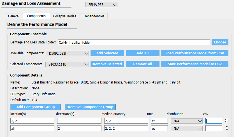Viewport: 234px width, 137px height.
Task: Select the first component group radio button
Action: click(226, 120)
